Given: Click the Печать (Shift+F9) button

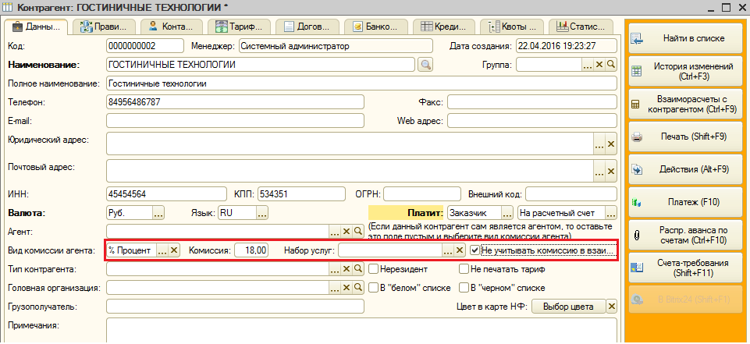Looking at the screenshot, I should coord(686,137).
